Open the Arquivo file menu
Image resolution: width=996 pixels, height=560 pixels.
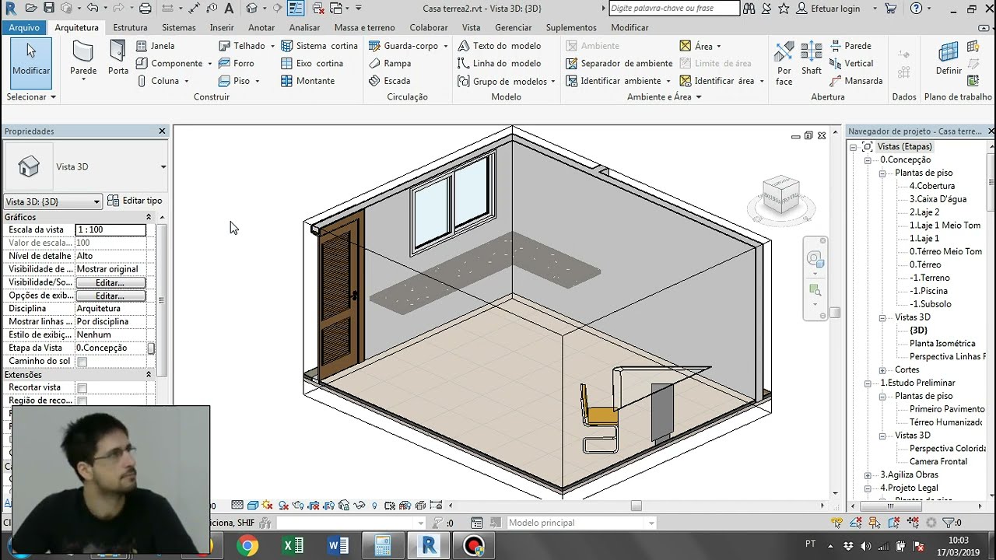click(24, 27)
